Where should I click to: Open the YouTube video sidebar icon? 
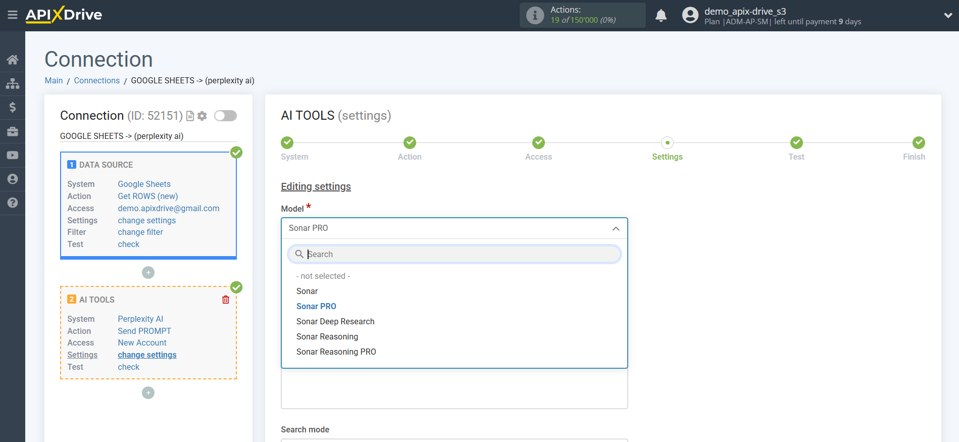(x=13, y=155)
